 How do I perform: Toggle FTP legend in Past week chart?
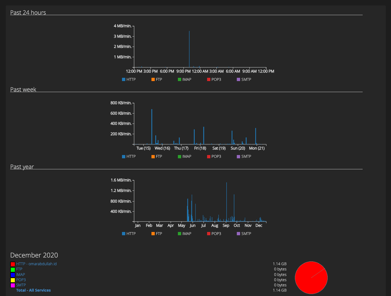pyautogui.click(x=157, y=156)
